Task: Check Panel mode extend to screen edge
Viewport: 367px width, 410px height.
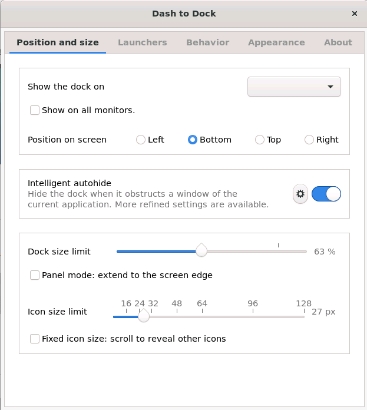Action: click(x=35, y=275)
